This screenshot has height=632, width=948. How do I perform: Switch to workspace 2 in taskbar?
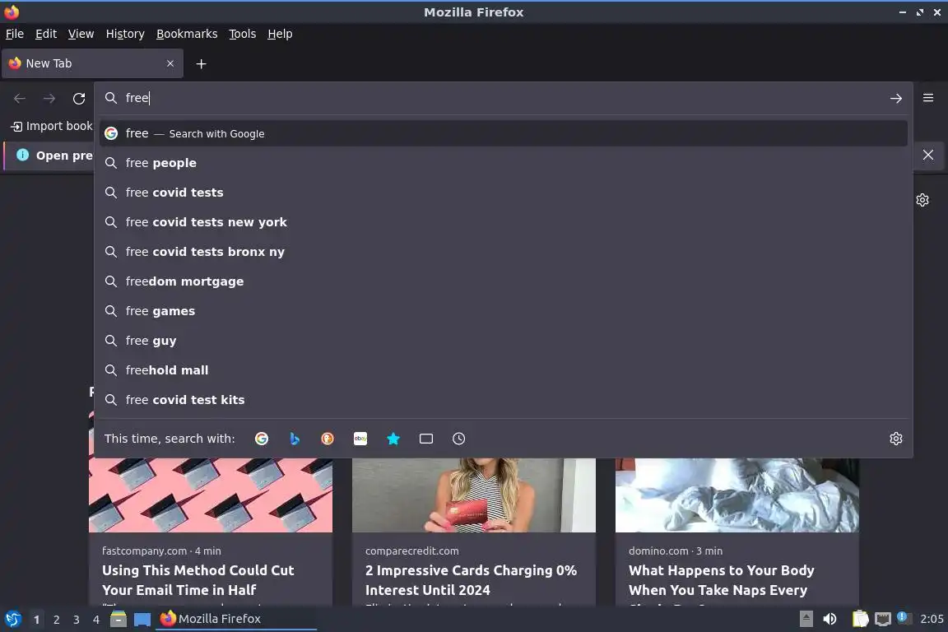click(x=56, y=620)
